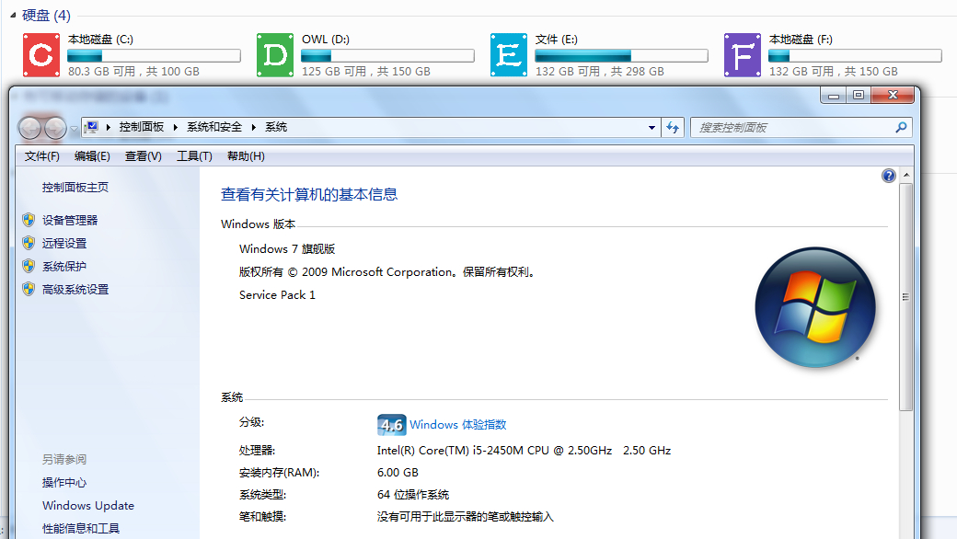The height and width of the screenshot is (539, 957).
Task: Open 远程设置 link
Action: 64,243
